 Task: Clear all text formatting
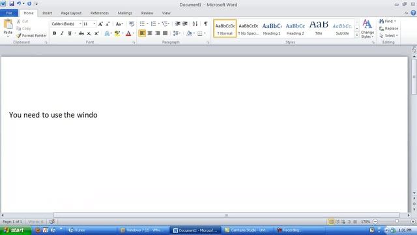click(132, 24)
